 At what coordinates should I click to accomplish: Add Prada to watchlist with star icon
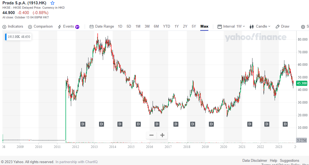[52, 3]
